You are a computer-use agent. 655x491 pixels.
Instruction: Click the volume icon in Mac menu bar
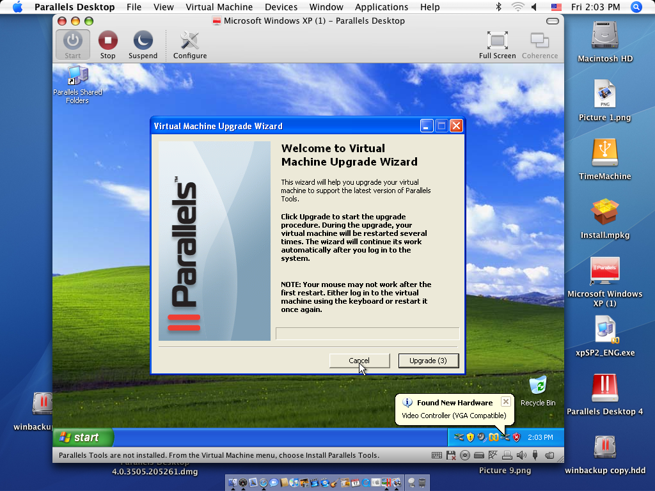(x=534, y=7)
